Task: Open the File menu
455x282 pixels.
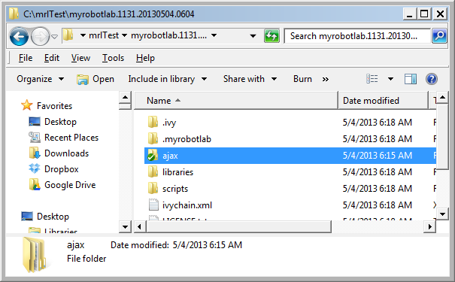Action: click(x=26, y=58)
